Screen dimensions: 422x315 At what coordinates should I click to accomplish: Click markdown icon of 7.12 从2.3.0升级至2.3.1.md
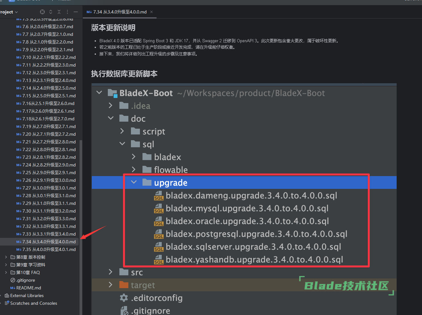pyautogui.click(x=19, y=73)
